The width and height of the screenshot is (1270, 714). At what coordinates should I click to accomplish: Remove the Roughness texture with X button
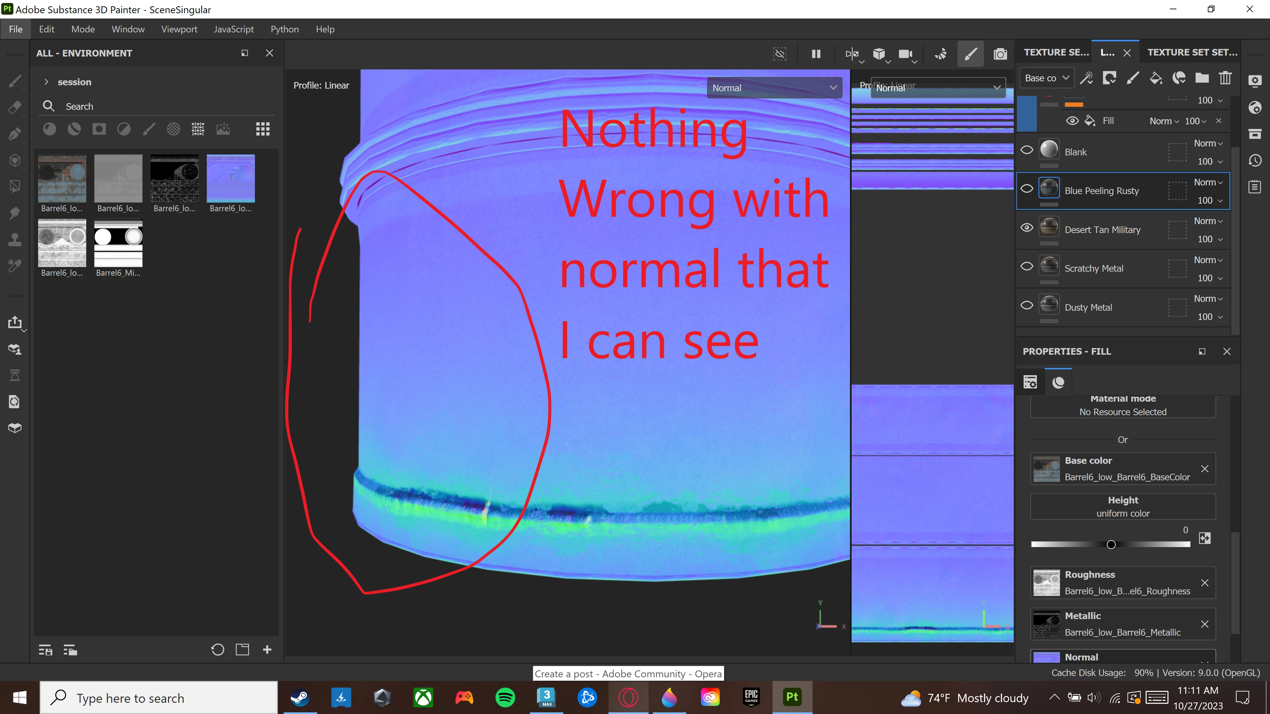[x=1205, y=582]
